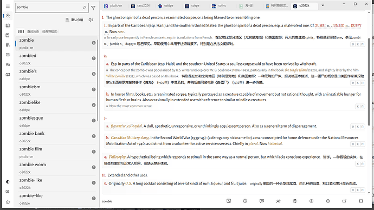The image size is (374, 210).
Task: Open the filter funnel next to search
Action: 93,8
